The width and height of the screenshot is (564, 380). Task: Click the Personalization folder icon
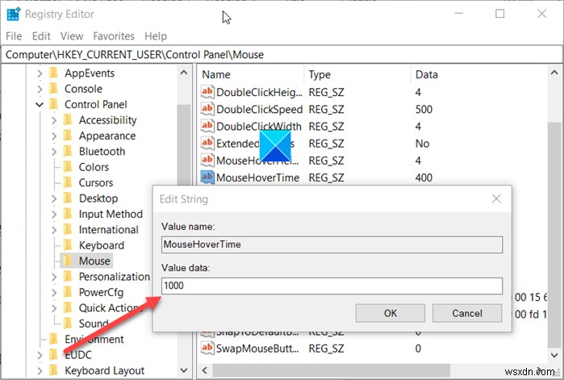tap(68, 277)
